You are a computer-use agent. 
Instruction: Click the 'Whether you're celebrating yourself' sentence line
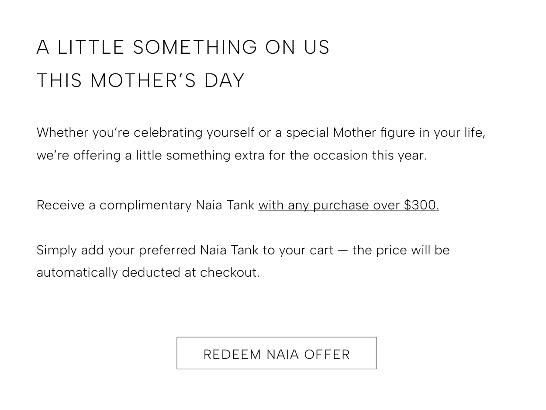coord(261,132)
